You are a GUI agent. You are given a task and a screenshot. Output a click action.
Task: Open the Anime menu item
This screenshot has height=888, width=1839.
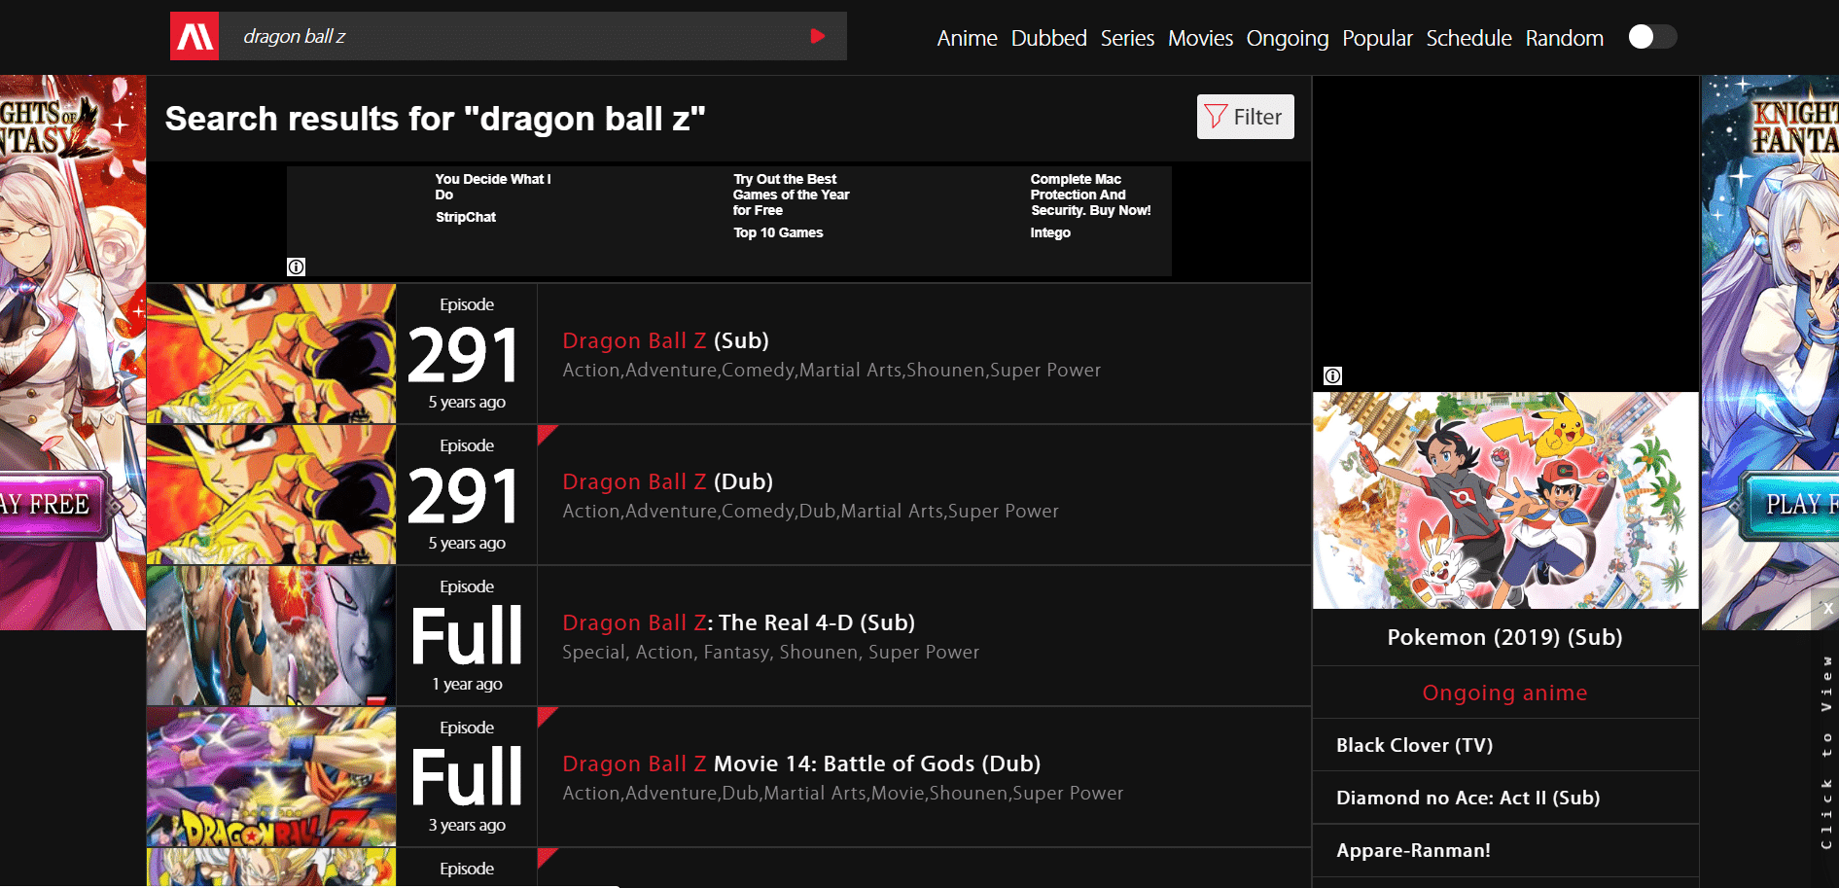click(x=967, y=38)
